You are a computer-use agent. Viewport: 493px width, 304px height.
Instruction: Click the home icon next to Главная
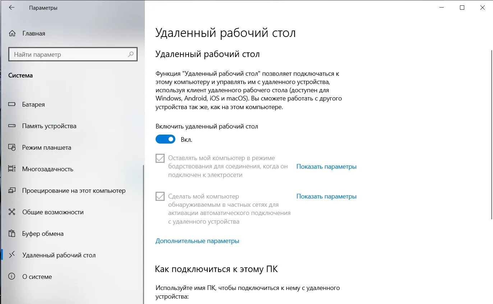point(12,33)
